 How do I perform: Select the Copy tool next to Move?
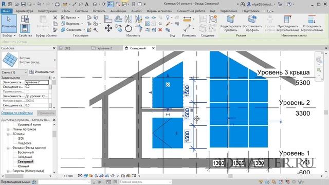119,28
